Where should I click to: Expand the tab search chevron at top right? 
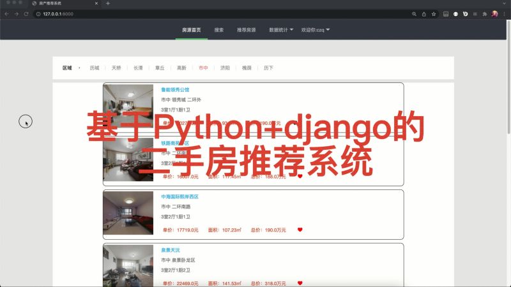[x=505, y=3]
